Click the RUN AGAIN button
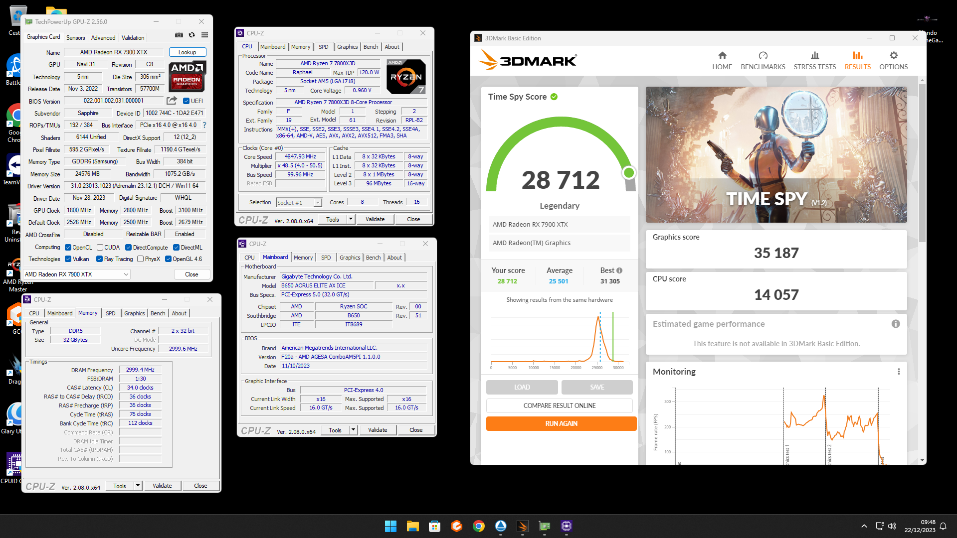Image resolution: width=957 pixels, height=538 pixels. tap(561, 423)
